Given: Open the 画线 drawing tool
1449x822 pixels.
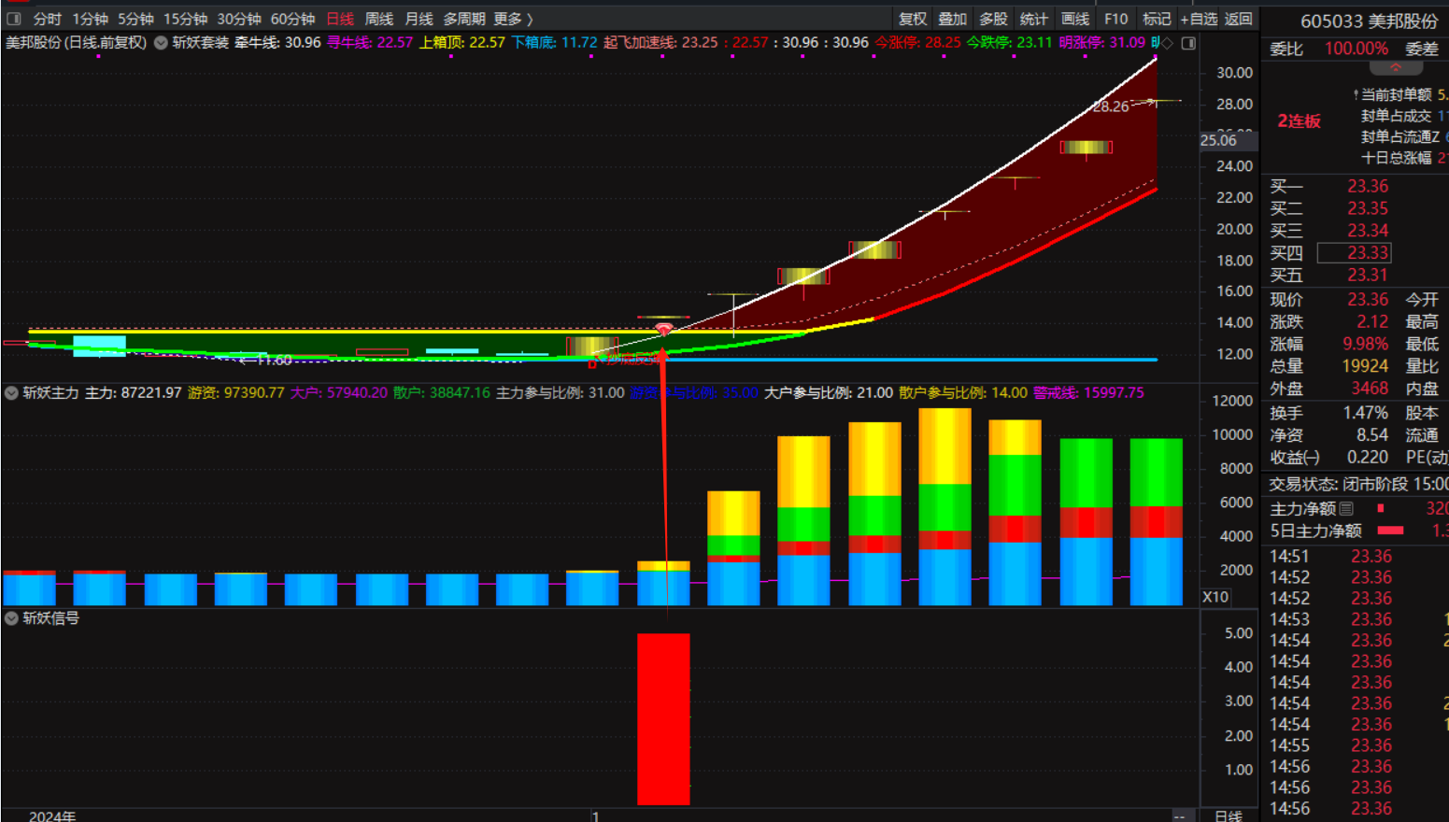Looking at the screenshot, I should 1074,19.
